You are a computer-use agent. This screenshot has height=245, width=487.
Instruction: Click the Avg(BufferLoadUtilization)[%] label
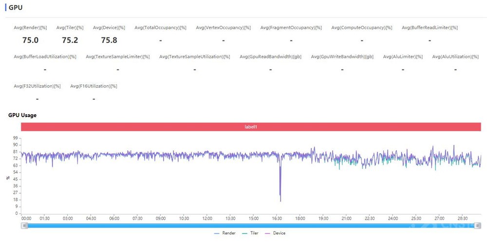pyautogui.click(x=45, y=57)
